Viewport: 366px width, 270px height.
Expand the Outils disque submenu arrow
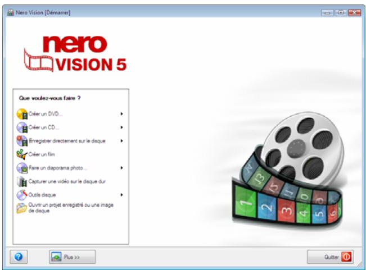121,195
